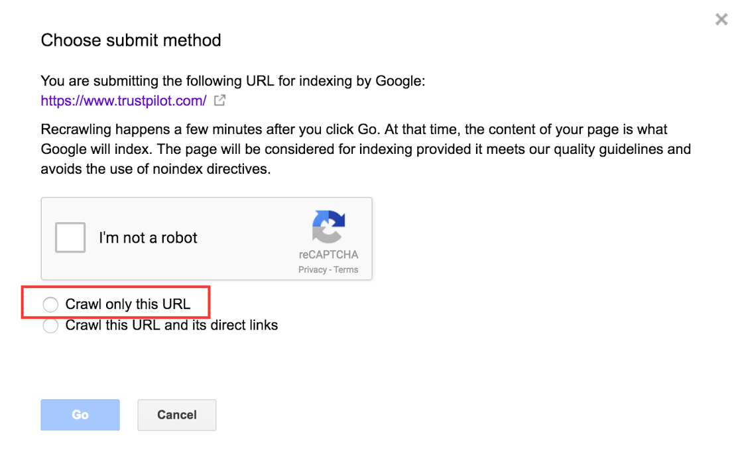742x463 pixels.
Task: Choose Crawl this URL and its direct links radio
Action: click(x=50, y=326)
